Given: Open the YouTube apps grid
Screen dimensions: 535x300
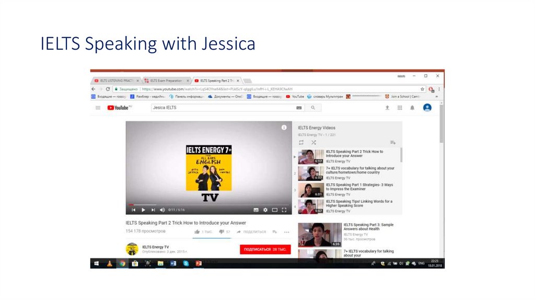Looking at the screenshot, I should pyautogui.click(x=400, y=108).
